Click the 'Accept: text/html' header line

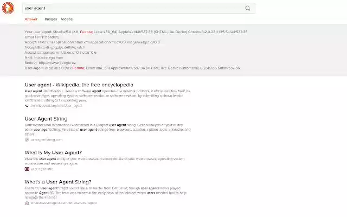92,42
